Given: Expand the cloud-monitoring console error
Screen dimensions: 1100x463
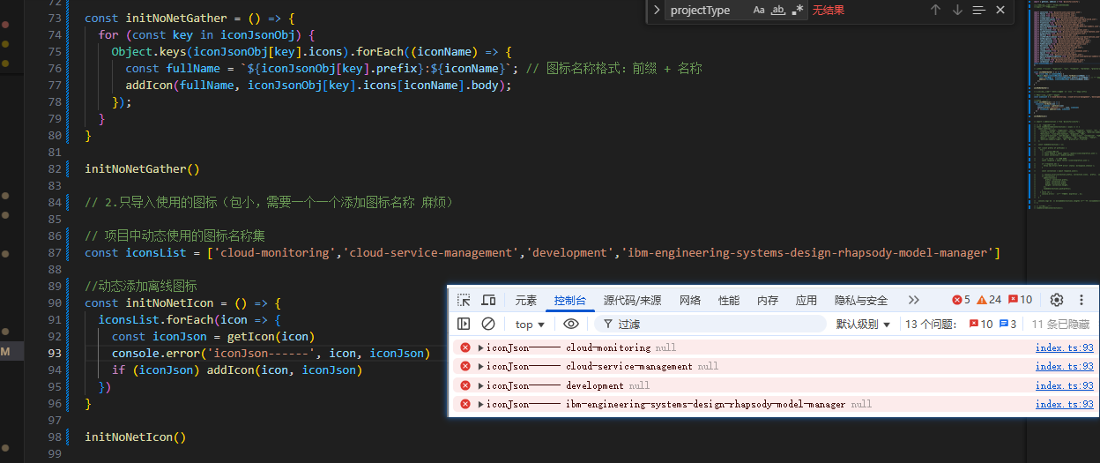Looking at the screenshot, I should [x=481, y=347].
